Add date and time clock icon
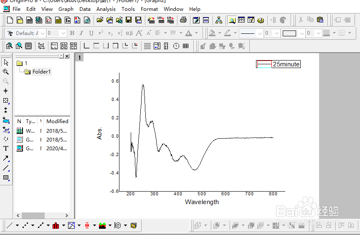The height and width of the screenshot is (235, 360). point(176,46)
